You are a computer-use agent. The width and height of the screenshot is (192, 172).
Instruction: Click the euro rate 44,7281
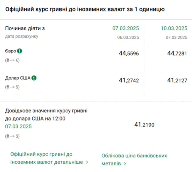pos(177,53)
